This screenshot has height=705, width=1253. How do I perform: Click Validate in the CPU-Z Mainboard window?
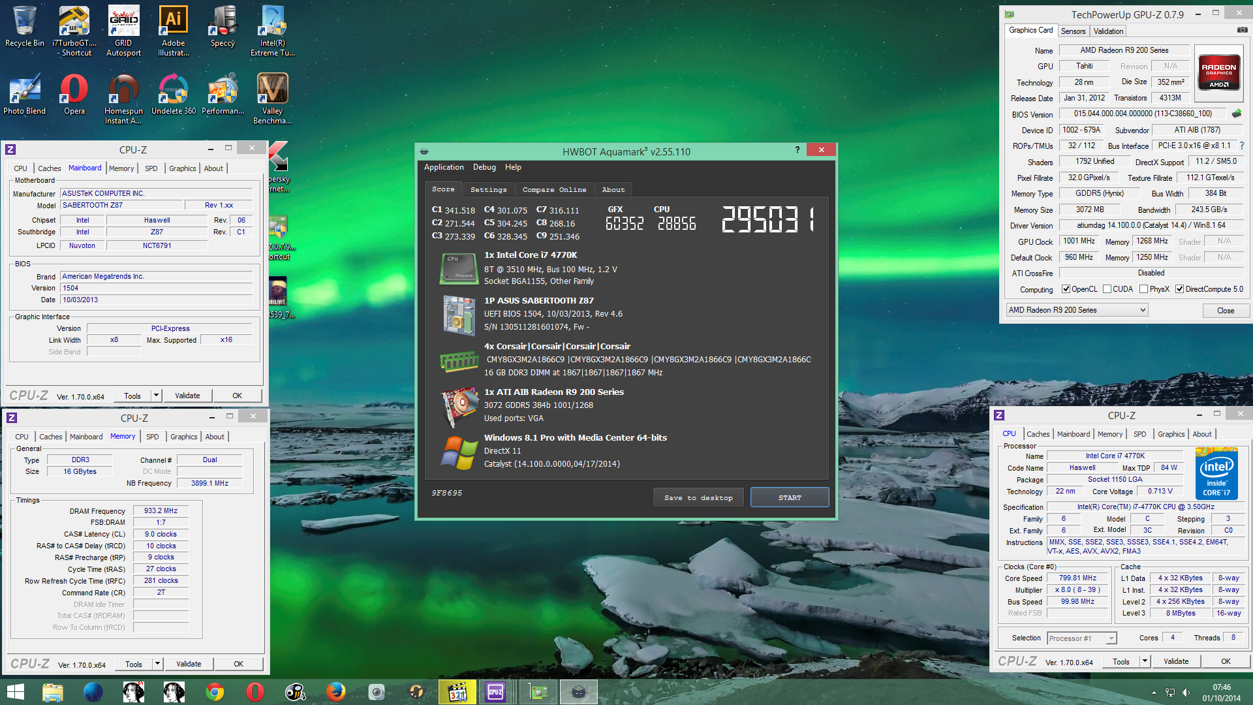coord(187,396)
